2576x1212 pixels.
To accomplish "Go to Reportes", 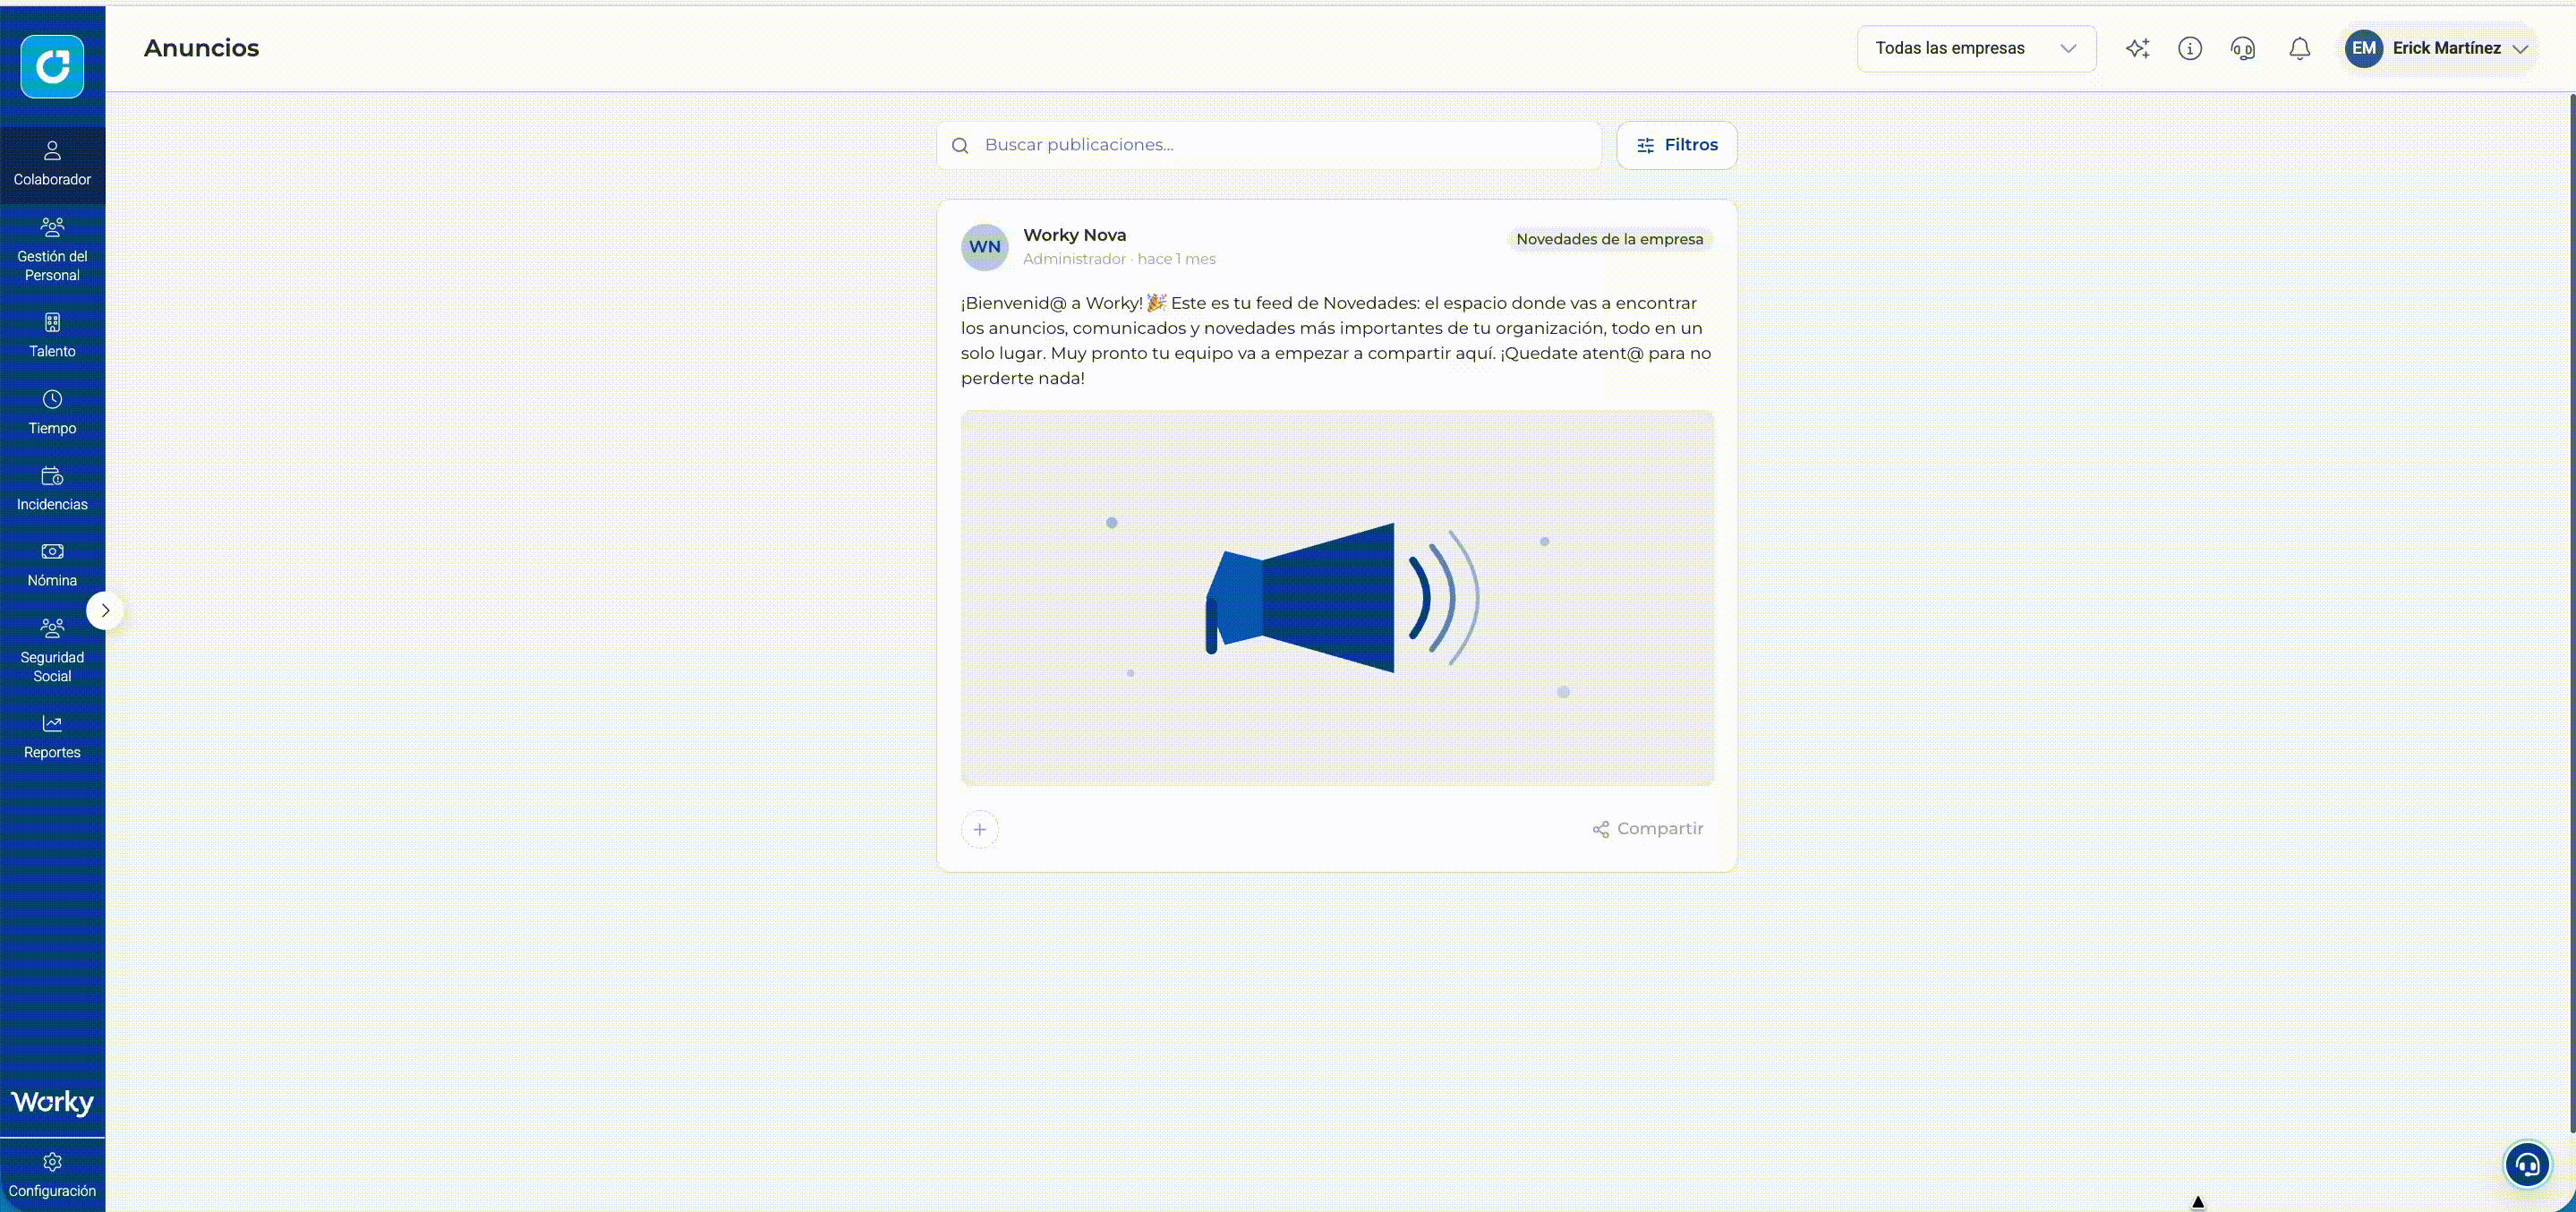I will [x=52, y=737].
